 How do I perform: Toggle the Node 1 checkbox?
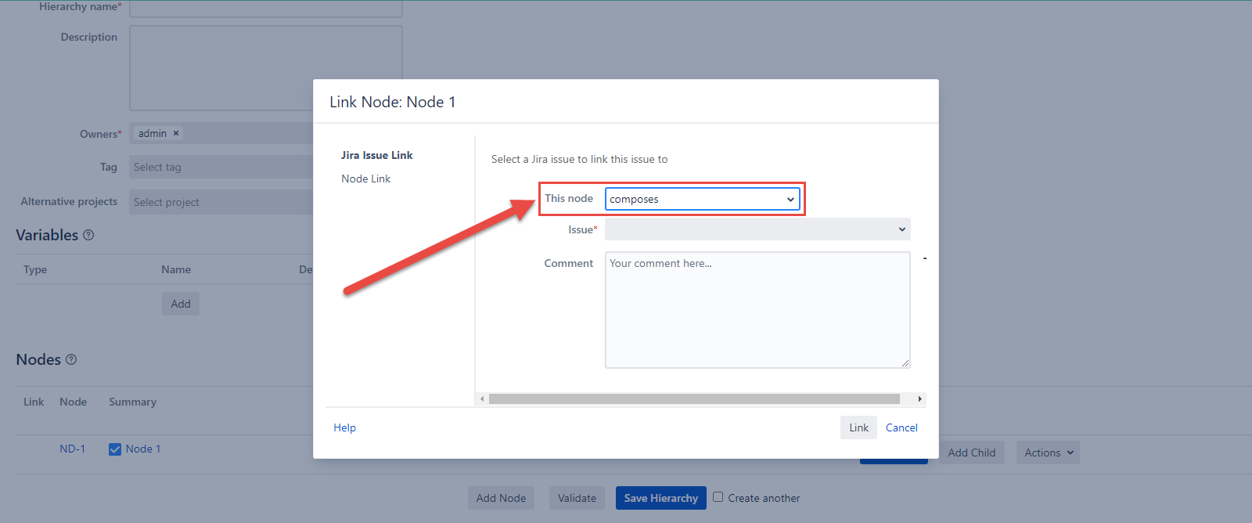click(x=115, y=449)
